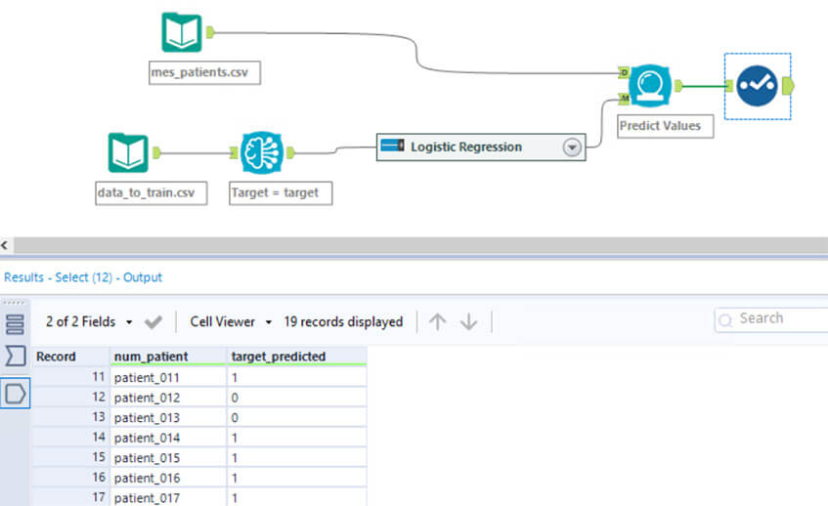Open the Cell Viewer dropdown

(x=230, y=321)
